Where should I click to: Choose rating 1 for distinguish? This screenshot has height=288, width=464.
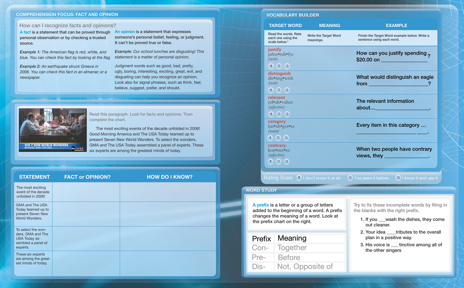pos(271,90)
